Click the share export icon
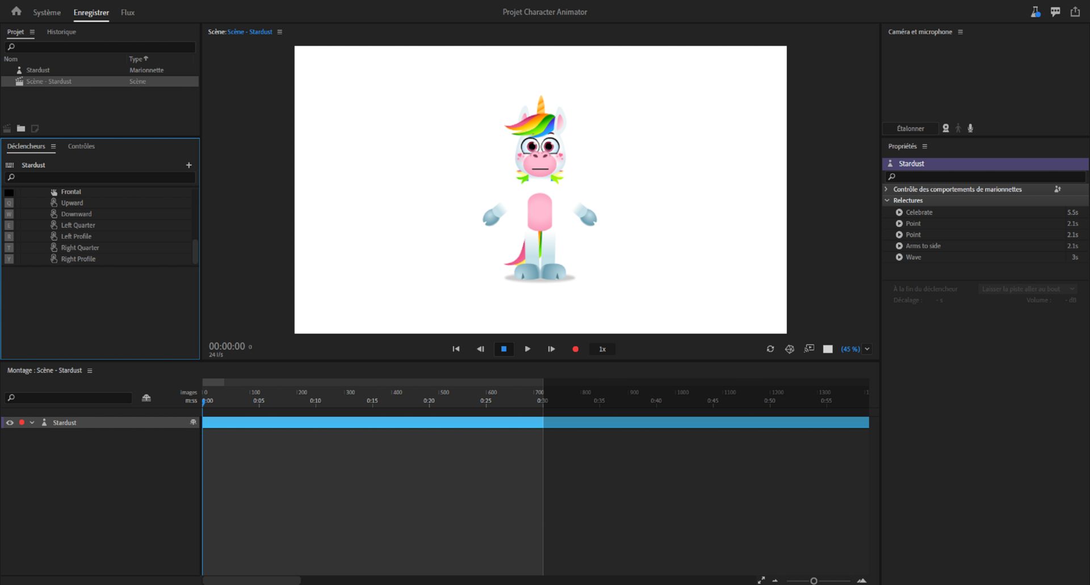Viewport: 1090px width, 585px height. 1075,12
